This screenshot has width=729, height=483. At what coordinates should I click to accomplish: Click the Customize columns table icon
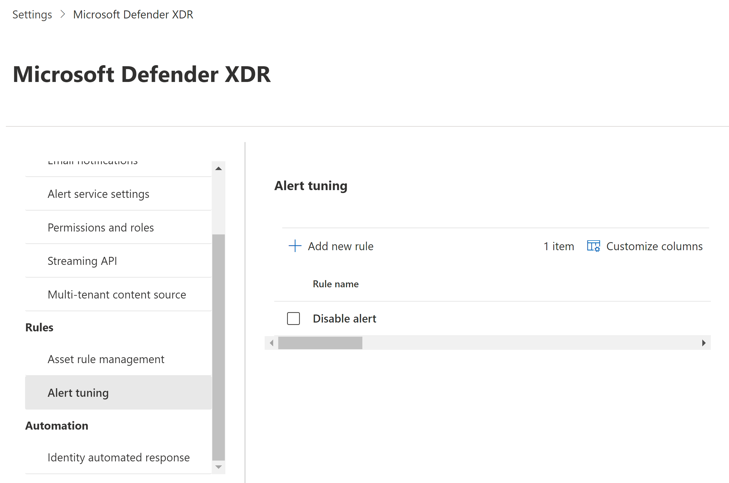(593, 246)
